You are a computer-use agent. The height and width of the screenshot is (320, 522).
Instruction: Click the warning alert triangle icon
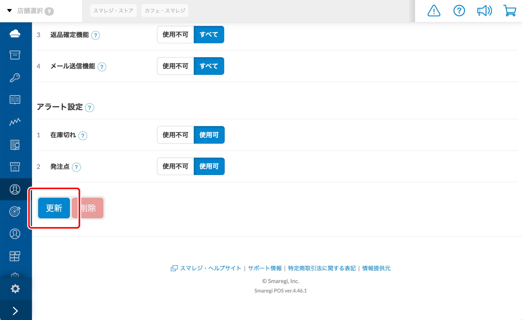[434, 11]
